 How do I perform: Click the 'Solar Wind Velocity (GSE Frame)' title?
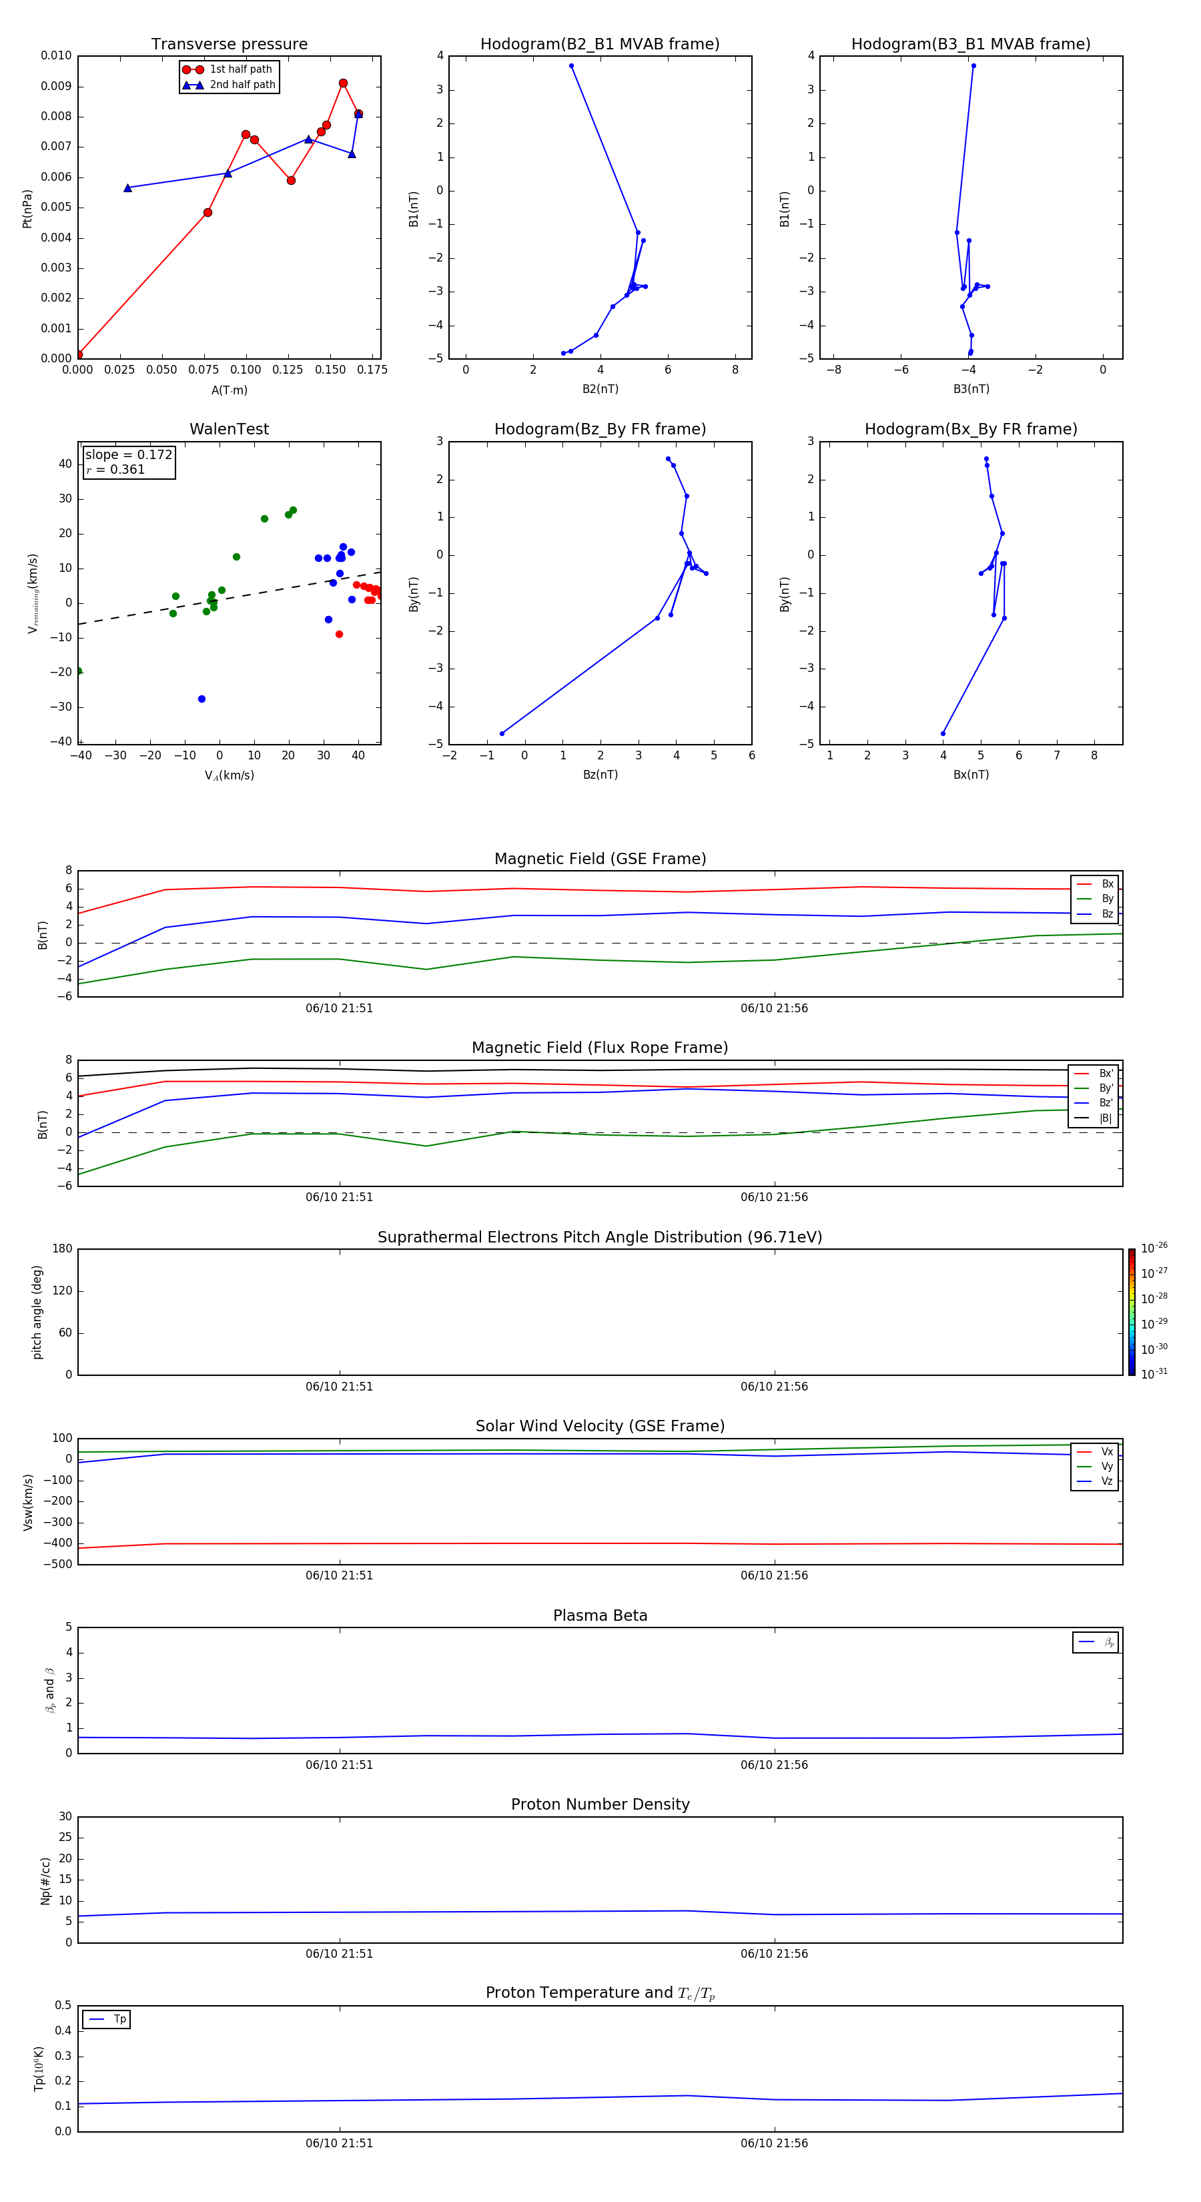[x=600, y=1427]
